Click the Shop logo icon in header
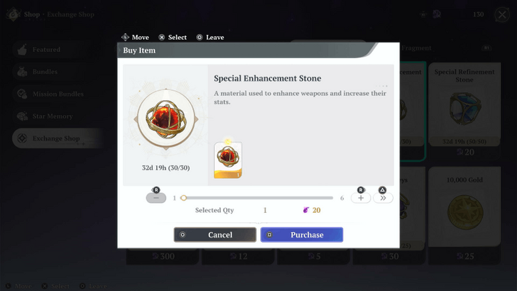 pyautogui.click(x=13, y=14)
